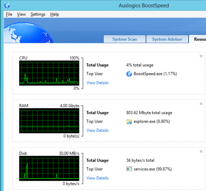Close the CPU panel with its X
The width and height of the screenshot is (206, 191).
tap(201, 56)
